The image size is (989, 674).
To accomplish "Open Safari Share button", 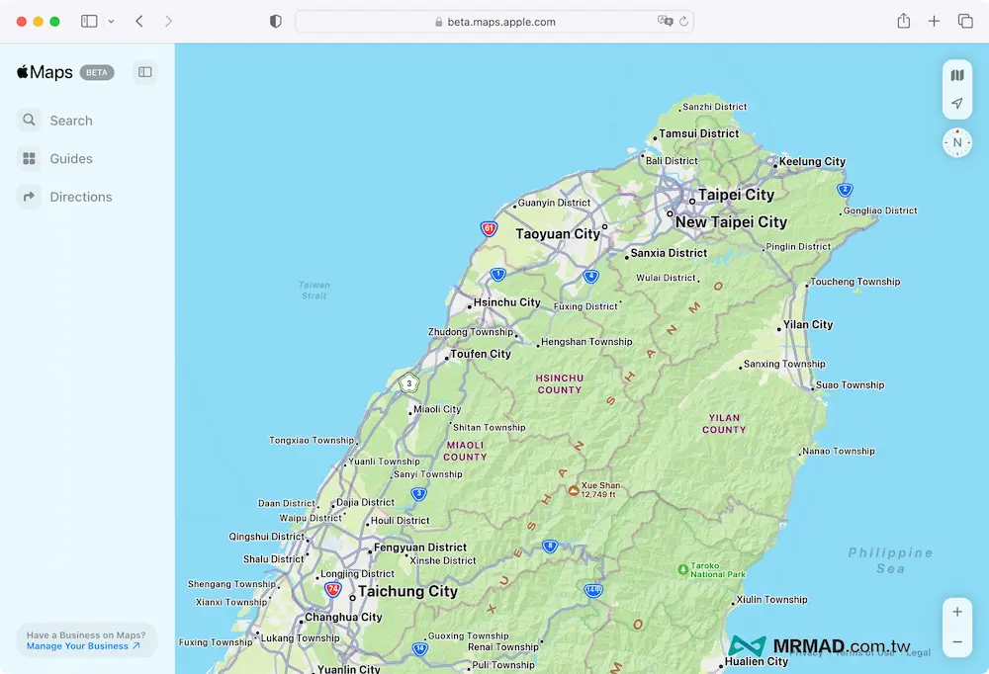I will [903, 21].
